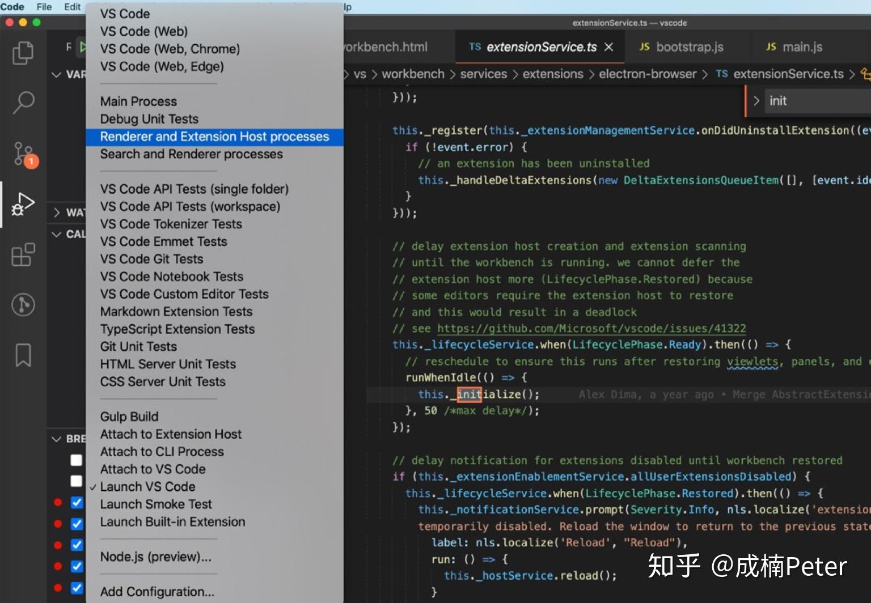This screenshot has height=603, width=871.
Task: Choose VS Code API Tests (workspace)
Action: tap(214, 206)
